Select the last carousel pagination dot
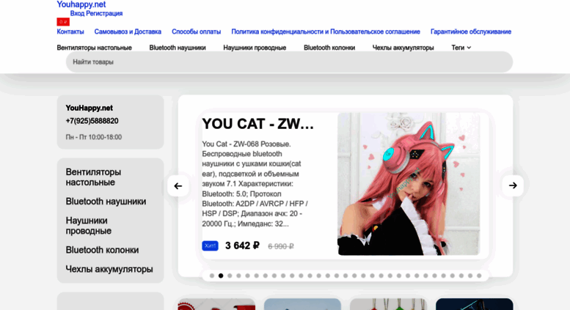Viewport: 570px width, 310px height. point(479,276)
